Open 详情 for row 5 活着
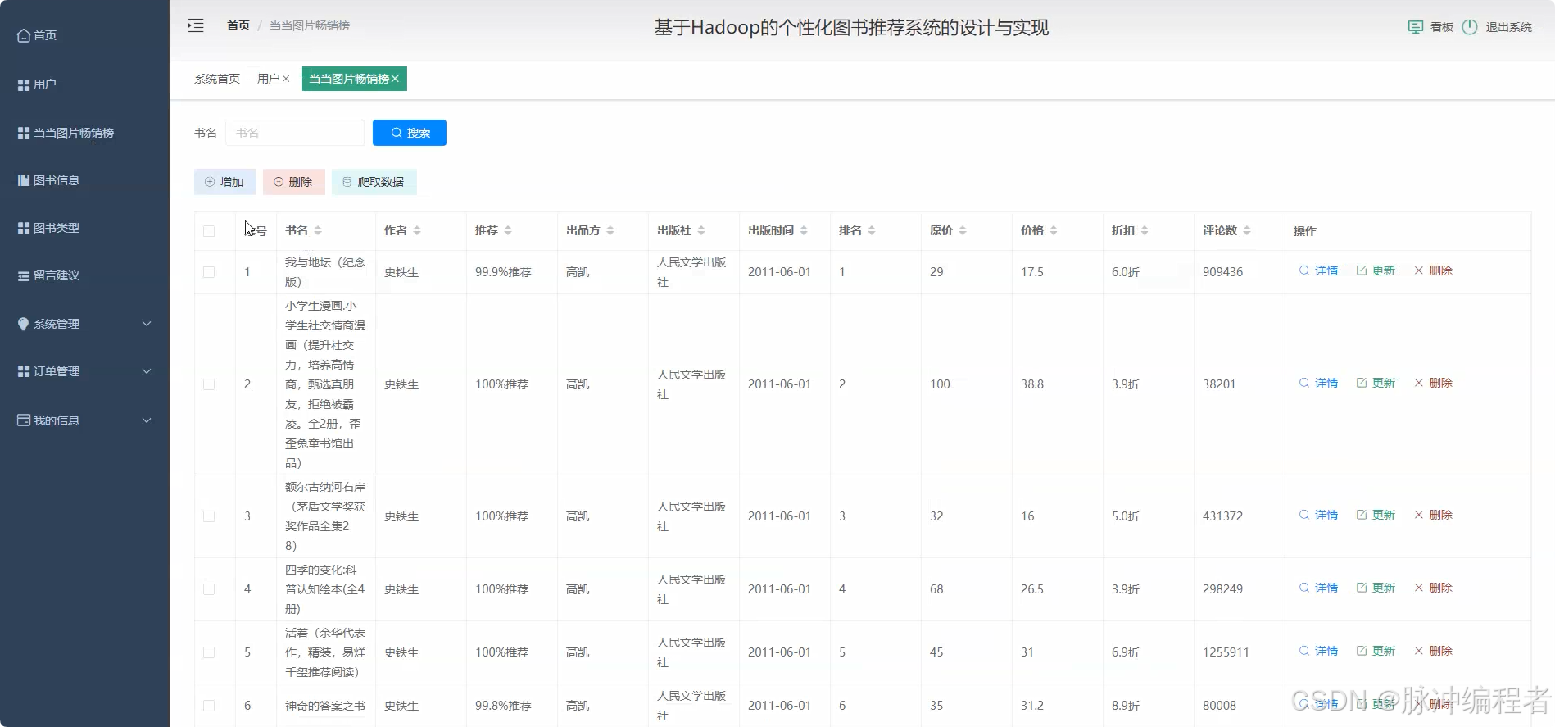The height and width of the screenshot is (727, 1555). click(x=1318, y=651)
